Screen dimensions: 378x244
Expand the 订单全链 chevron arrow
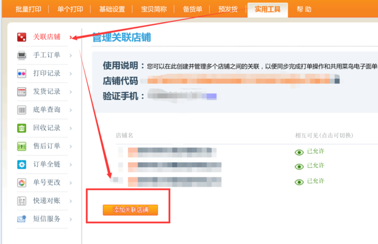coord(71,165)
